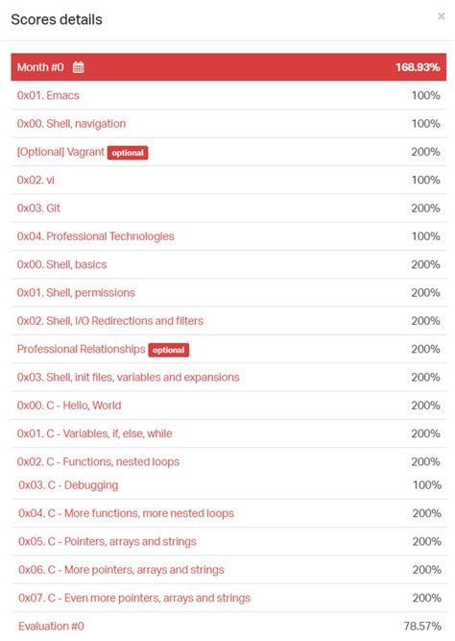The height and width of the screenshot is (641, 455).
Task: Open the Evaluation #0 entry
Action: click(x=51, y=627)
